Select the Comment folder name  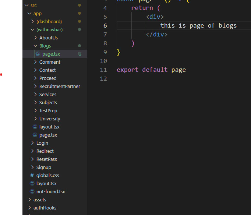pyautogui.click(x=50, y=62)
